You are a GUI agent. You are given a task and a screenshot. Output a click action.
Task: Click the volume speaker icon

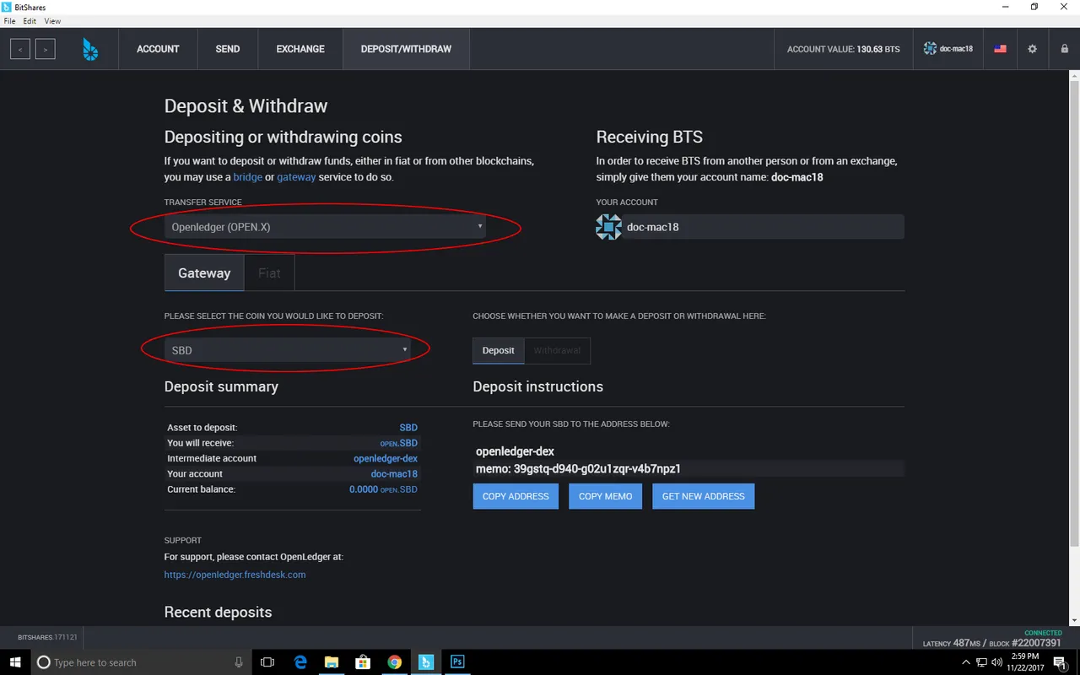point(997,662)
